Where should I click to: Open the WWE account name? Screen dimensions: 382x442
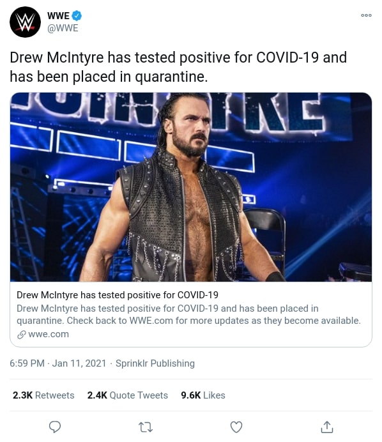(x=58, y=15)
